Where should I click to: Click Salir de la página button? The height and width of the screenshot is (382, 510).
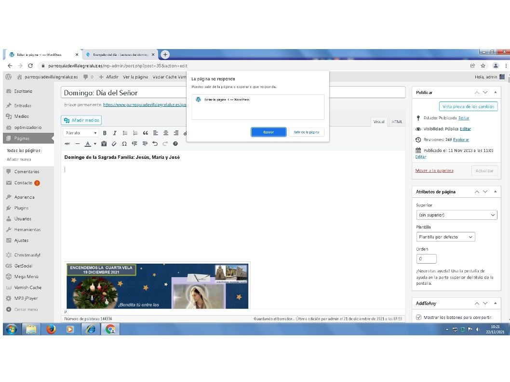[307, 132]
